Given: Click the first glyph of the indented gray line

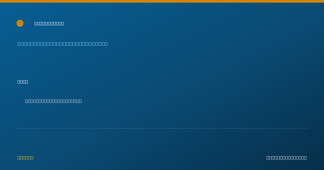Looking at the screenshot, I should tap(26, 101).
